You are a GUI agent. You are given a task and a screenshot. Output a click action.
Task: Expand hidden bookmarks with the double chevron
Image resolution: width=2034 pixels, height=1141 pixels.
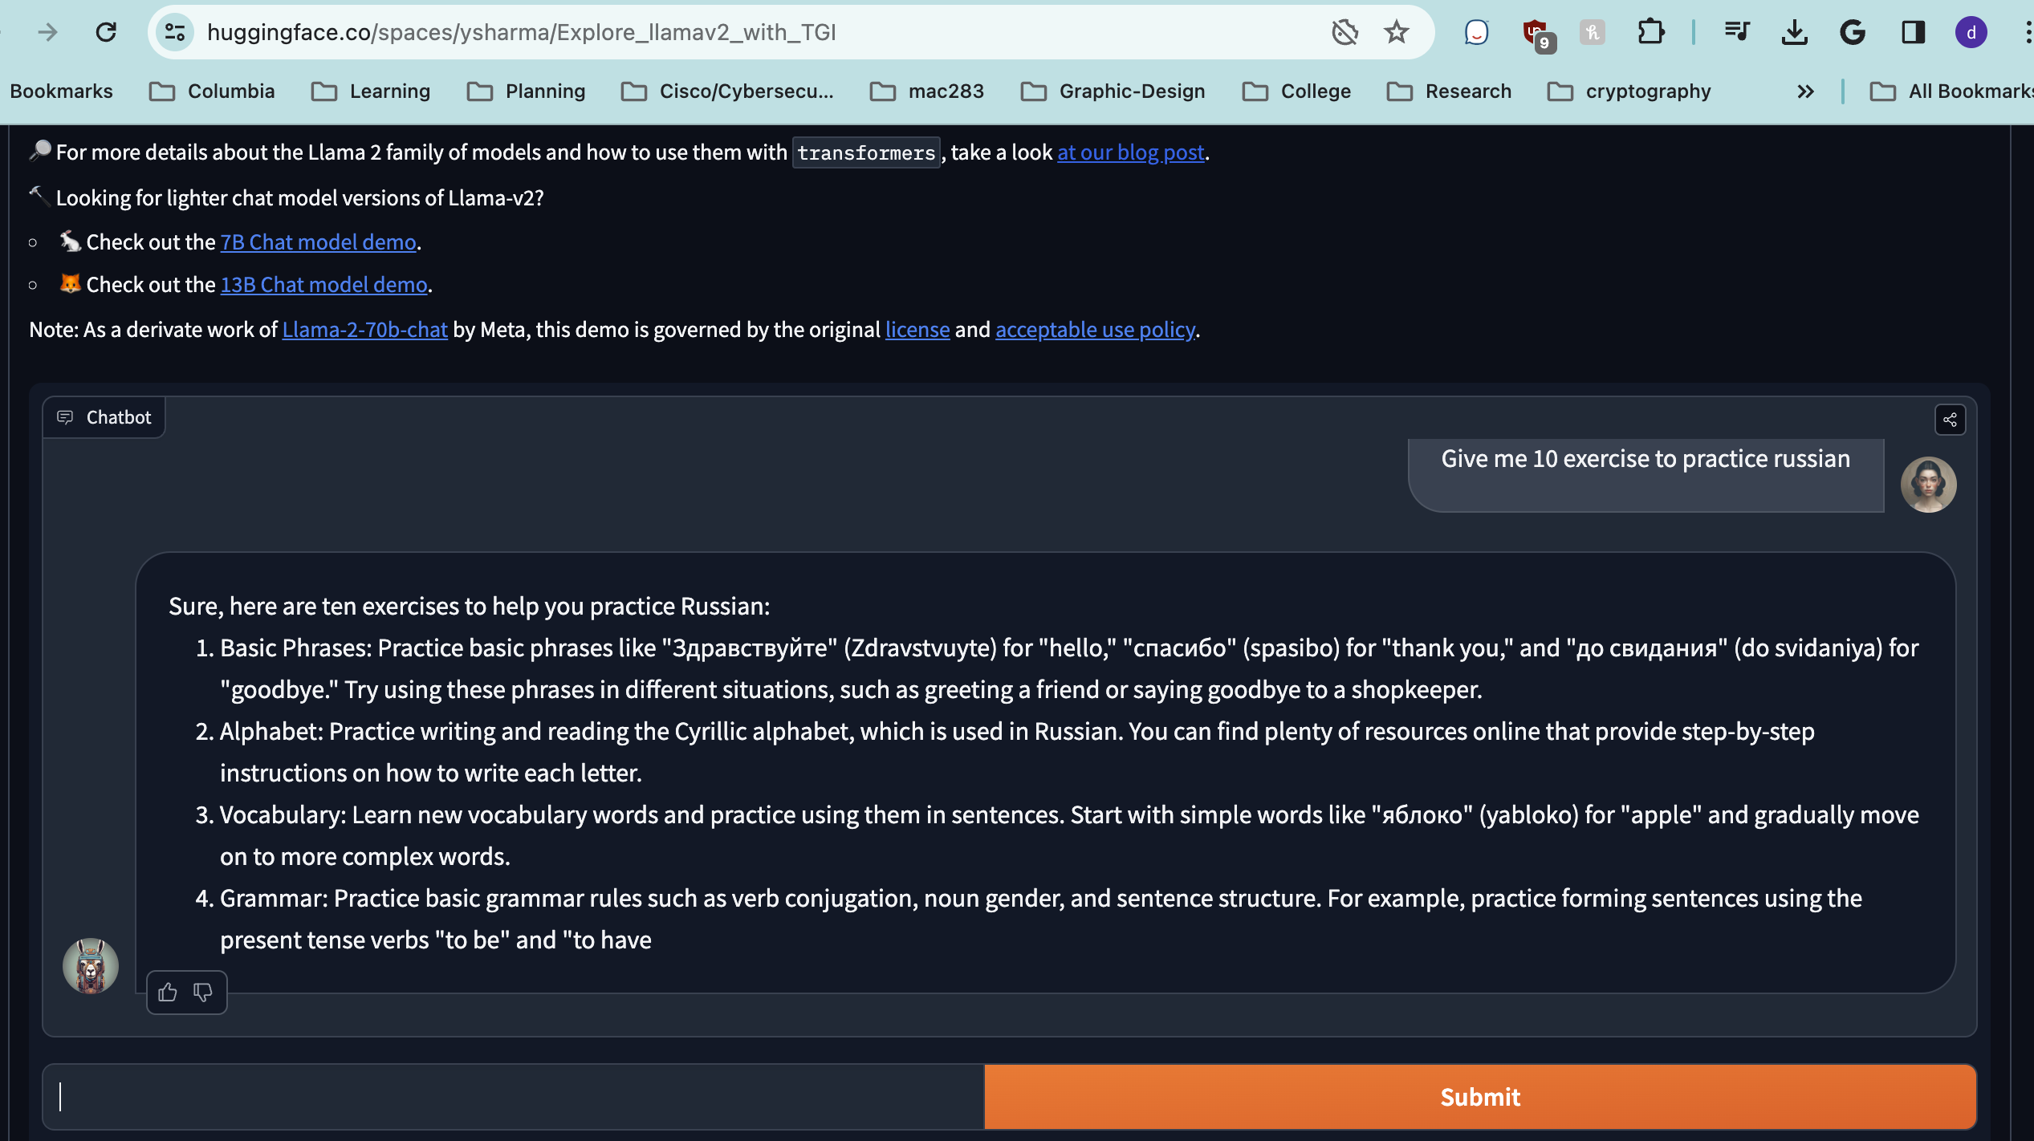(x=1805, y=91)
